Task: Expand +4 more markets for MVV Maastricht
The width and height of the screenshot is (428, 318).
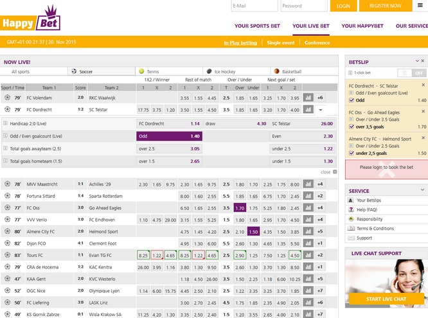Action: (320, 184)
